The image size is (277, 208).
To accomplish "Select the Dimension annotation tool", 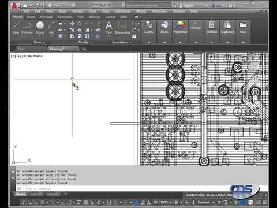I will (x=122, y=28).
